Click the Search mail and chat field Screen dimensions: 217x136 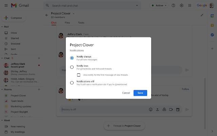pyautogui.click(x=92, y=6)
